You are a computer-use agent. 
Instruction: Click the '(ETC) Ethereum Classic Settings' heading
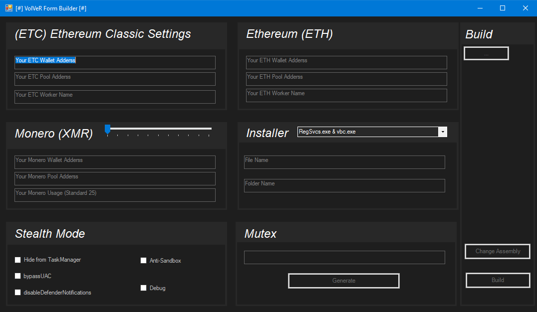click(x=103, y=34)
